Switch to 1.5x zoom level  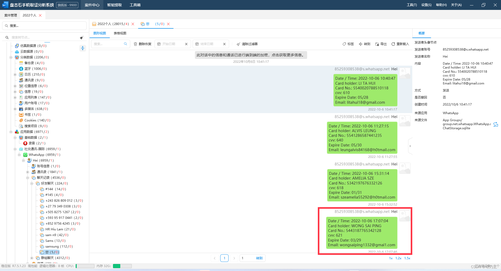pos(407,258)
